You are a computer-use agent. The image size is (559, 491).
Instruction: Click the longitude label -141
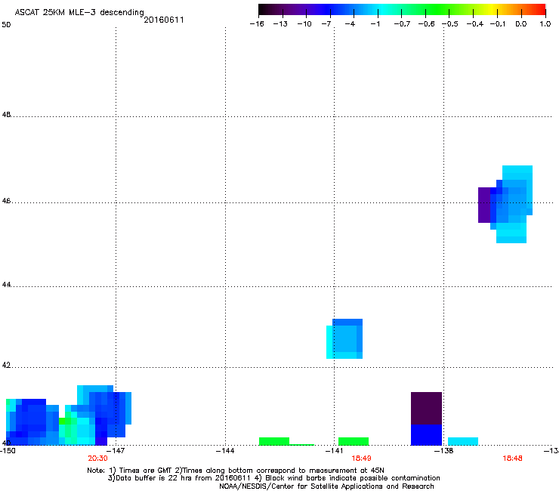335,451
